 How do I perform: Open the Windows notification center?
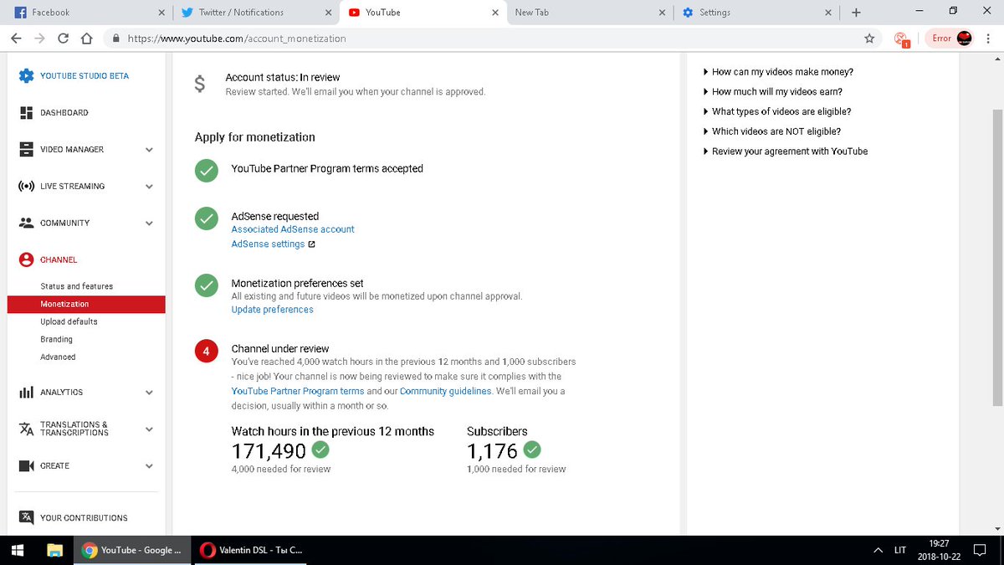point(981,550)
